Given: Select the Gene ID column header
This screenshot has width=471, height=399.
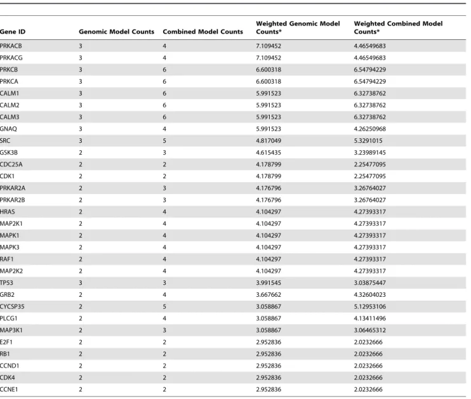Looking at the screenshot, I should 13,32.
